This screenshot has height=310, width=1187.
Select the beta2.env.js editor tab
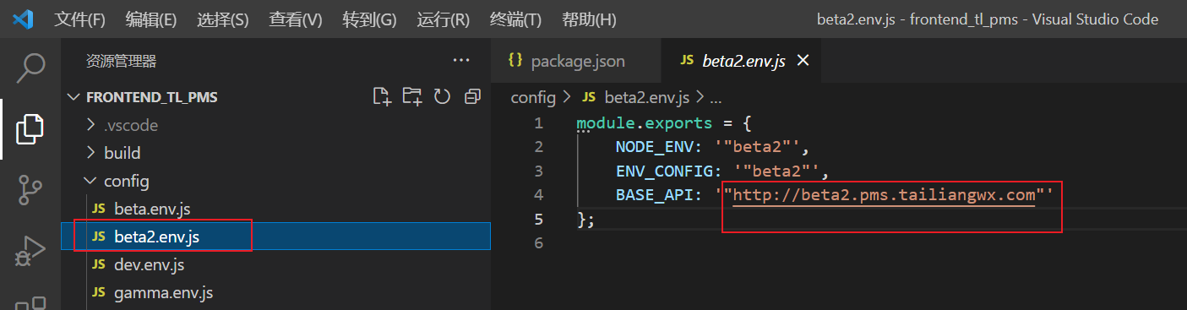(x=740, y=61)
